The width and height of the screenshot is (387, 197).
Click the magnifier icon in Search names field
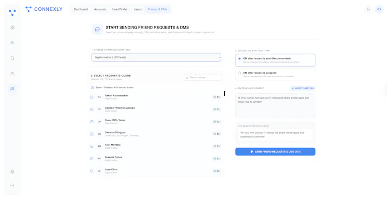pyautogui.click(x=187, y=78)
